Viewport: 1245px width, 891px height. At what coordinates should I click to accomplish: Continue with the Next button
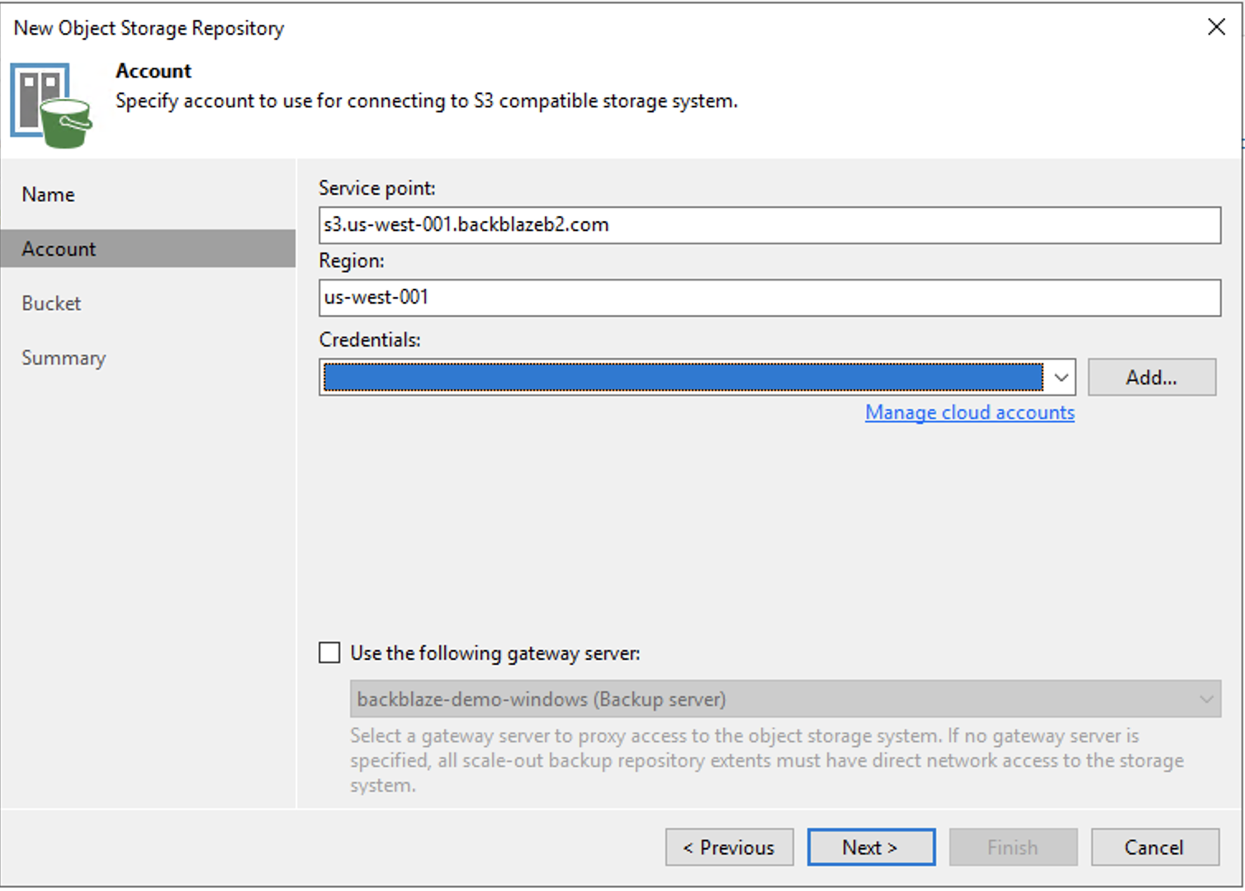tap(871, 847)
